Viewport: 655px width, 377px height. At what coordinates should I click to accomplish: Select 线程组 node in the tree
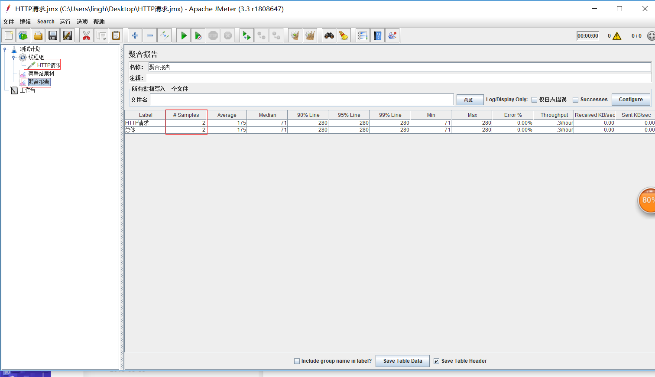(x=36, y=57)
